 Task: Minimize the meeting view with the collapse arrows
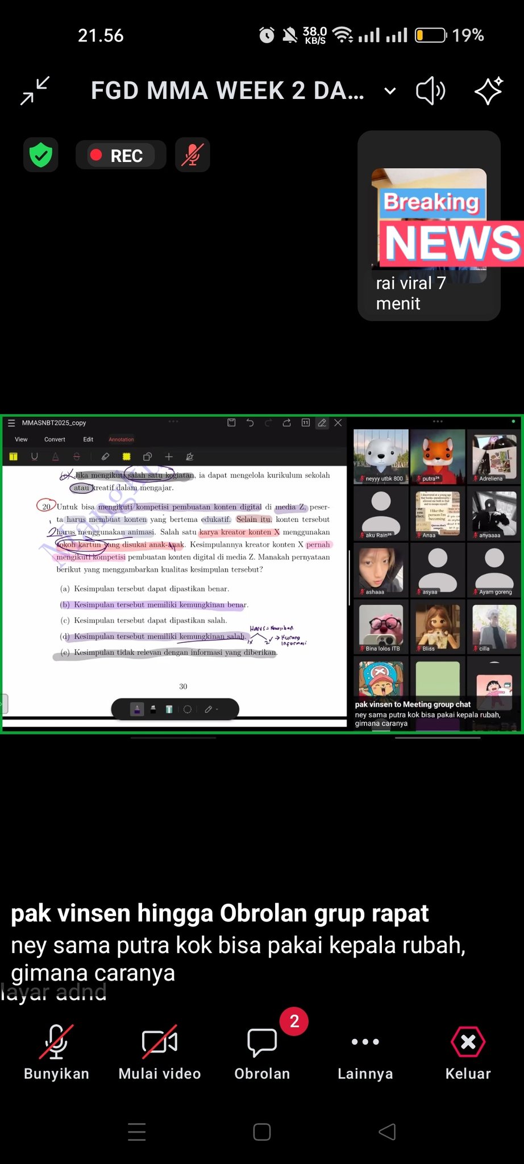coord(35,90)
